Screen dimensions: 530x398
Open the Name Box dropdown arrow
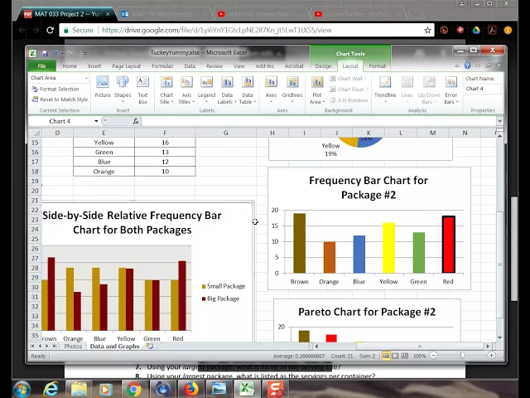(96, 121)
